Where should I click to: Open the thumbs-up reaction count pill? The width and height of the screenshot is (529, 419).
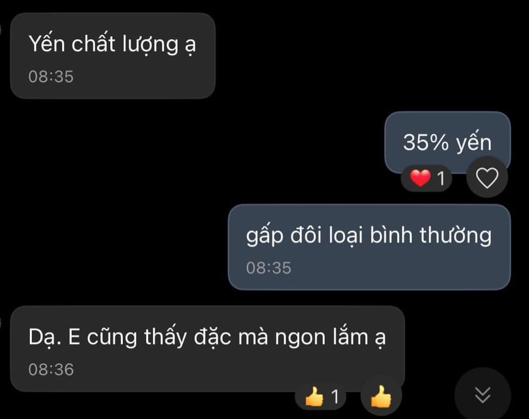pos(321,396)
